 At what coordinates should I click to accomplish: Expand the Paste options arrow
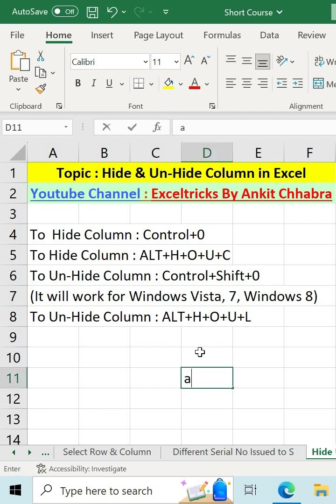[x=18, y=89]
